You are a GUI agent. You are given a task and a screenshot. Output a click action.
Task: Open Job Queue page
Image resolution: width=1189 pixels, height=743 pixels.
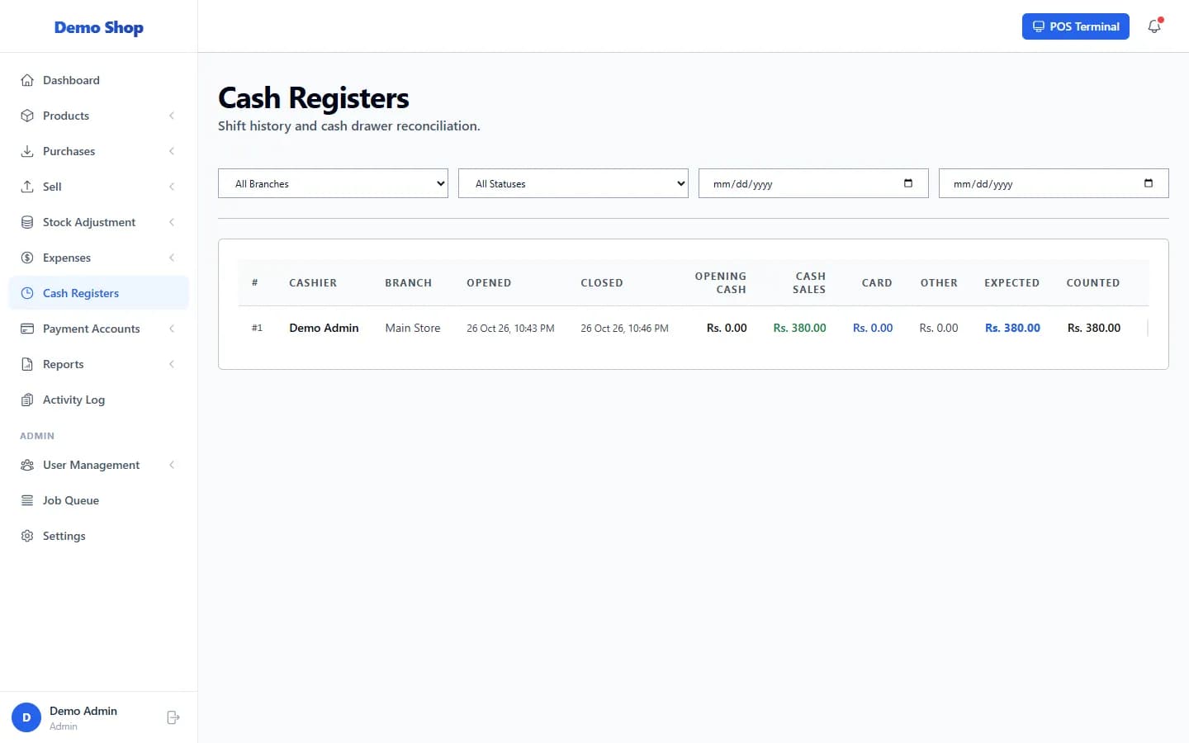[x=99, y=500]
